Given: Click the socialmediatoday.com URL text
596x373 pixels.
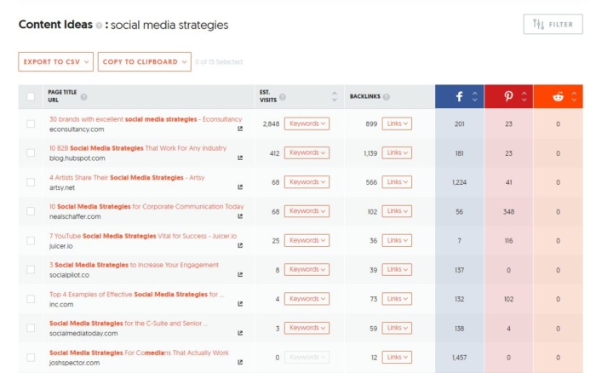Looking at the screenshot, I should (83, 334).
